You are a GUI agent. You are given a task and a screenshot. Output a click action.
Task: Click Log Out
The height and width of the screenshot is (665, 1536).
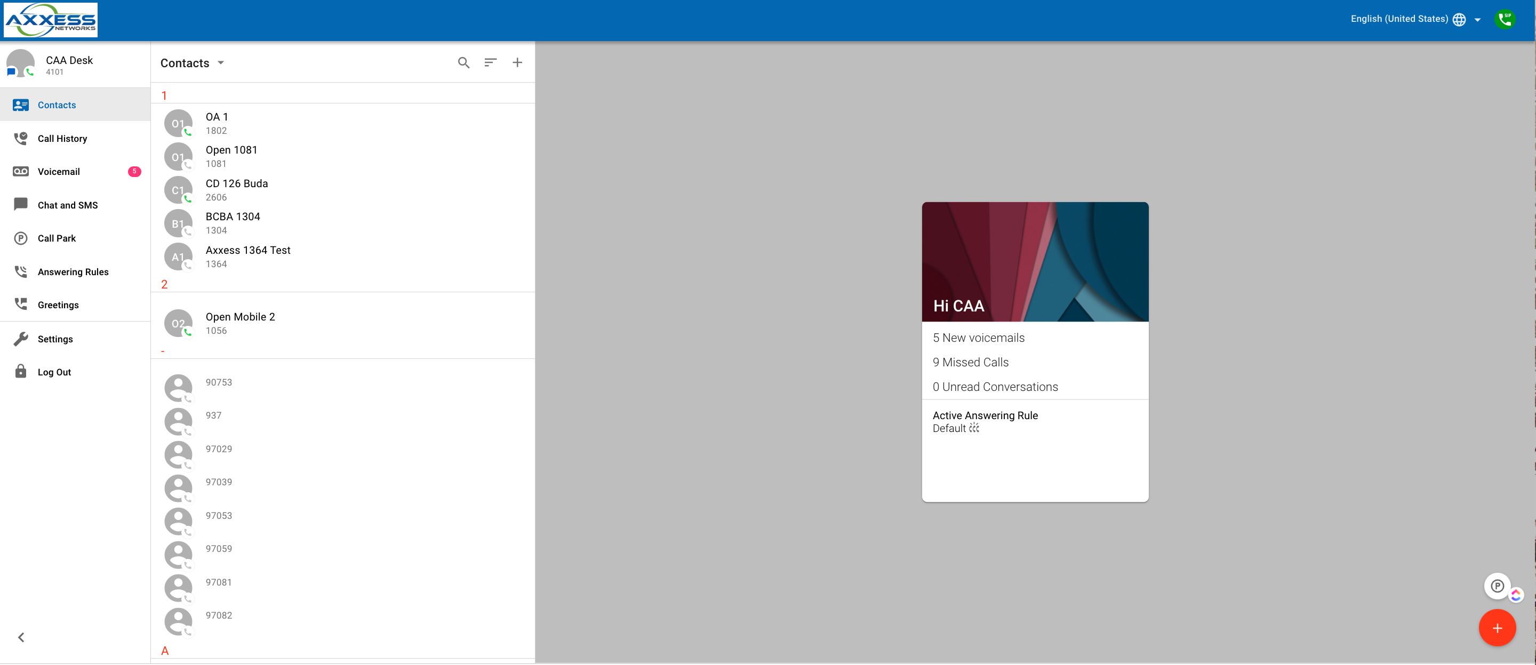(x=54, y=372)
